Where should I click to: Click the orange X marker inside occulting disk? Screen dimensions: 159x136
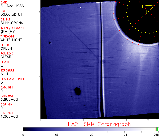tap(133, 26)
